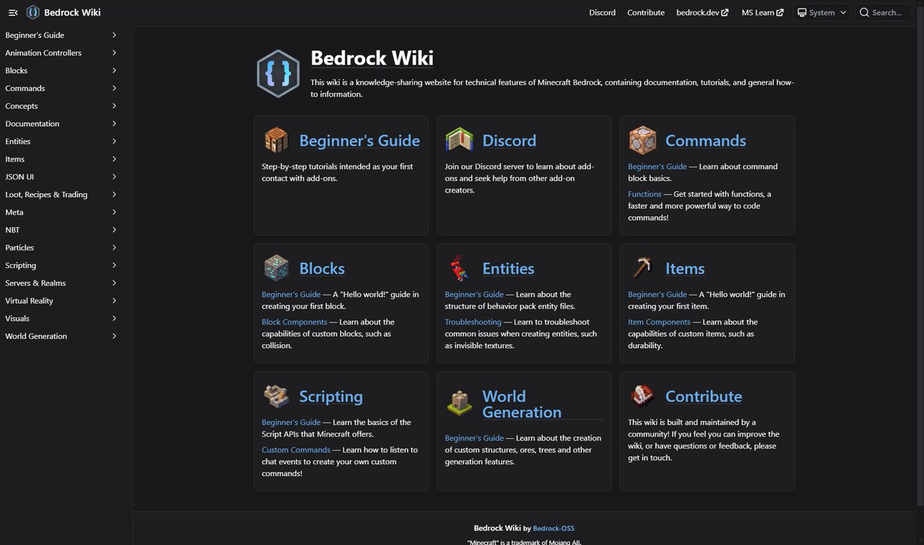
Task: Open bedrock.dev in the top navigation
Action: [x=702, y=12]
